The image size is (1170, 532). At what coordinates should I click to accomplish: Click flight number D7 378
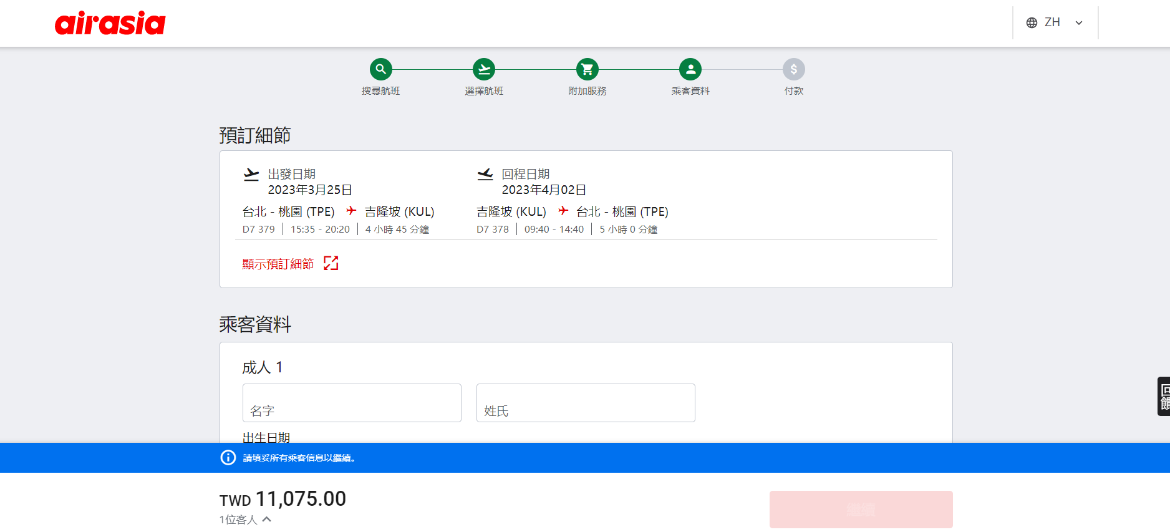[493, 230]
